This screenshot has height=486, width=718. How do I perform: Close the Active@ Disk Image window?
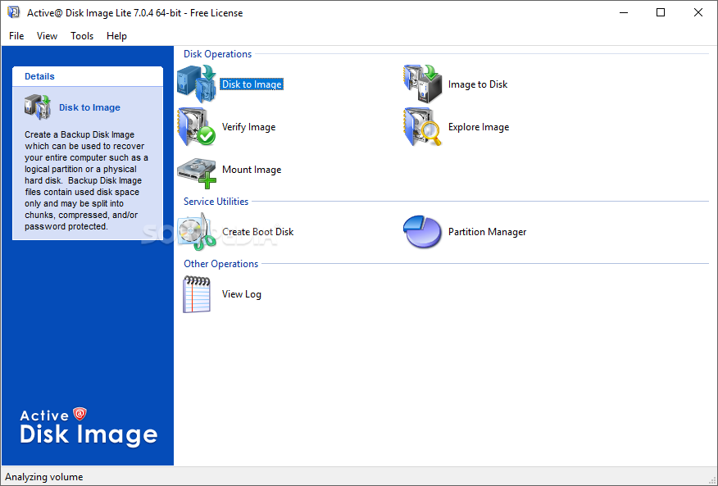coord(698,13)
